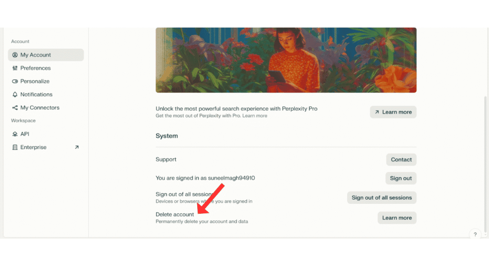Click the Perplexity Pro garden banner image
This screenshot has height=275, width=489.
coord(286,60)
